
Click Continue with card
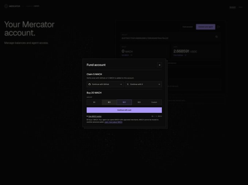point(124,110)
